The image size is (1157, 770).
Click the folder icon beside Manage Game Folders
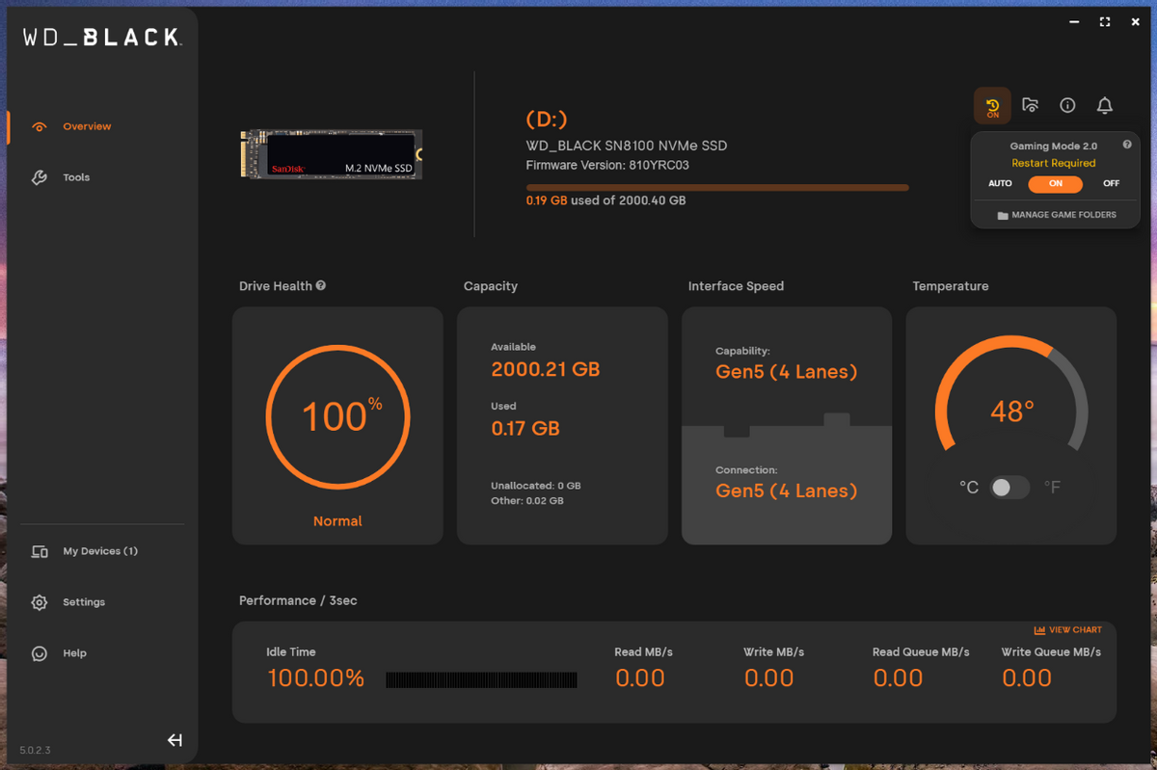click(x=1003, y=215)
